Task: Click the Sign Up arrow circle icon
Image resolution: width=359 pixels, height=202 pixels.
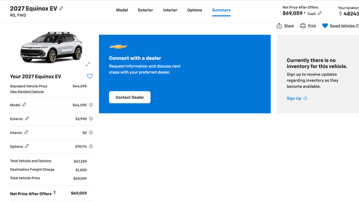Action: [x=305, y=98]
